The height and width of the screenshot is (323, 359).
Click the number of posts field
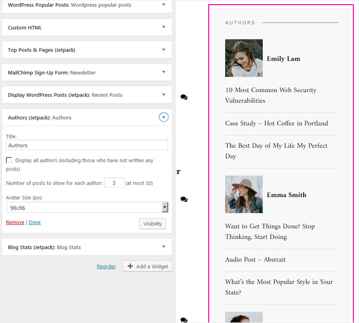coord(114,183)
